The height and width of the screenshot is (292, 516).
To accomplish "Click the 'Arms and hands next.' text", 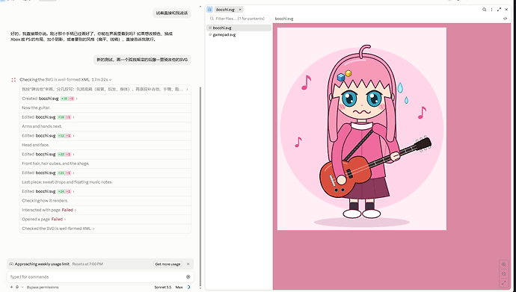I will click(42, 126).
